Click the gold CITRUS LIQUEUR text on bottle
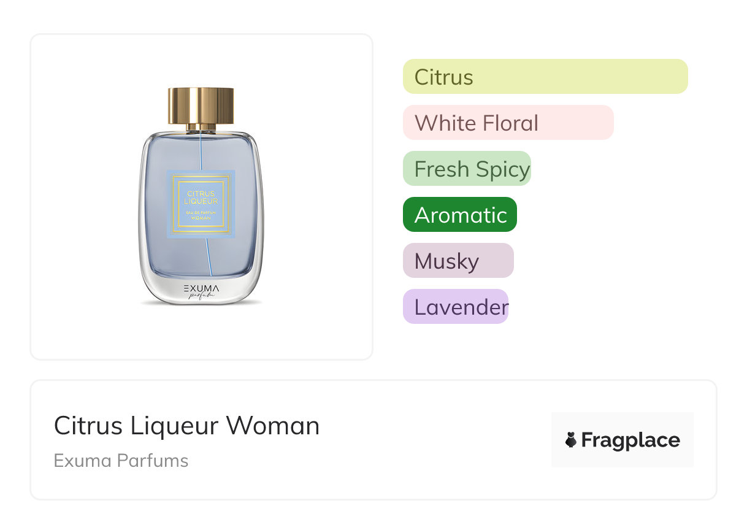This screenshot has height=530, width=747. click(x=201, y=197)
